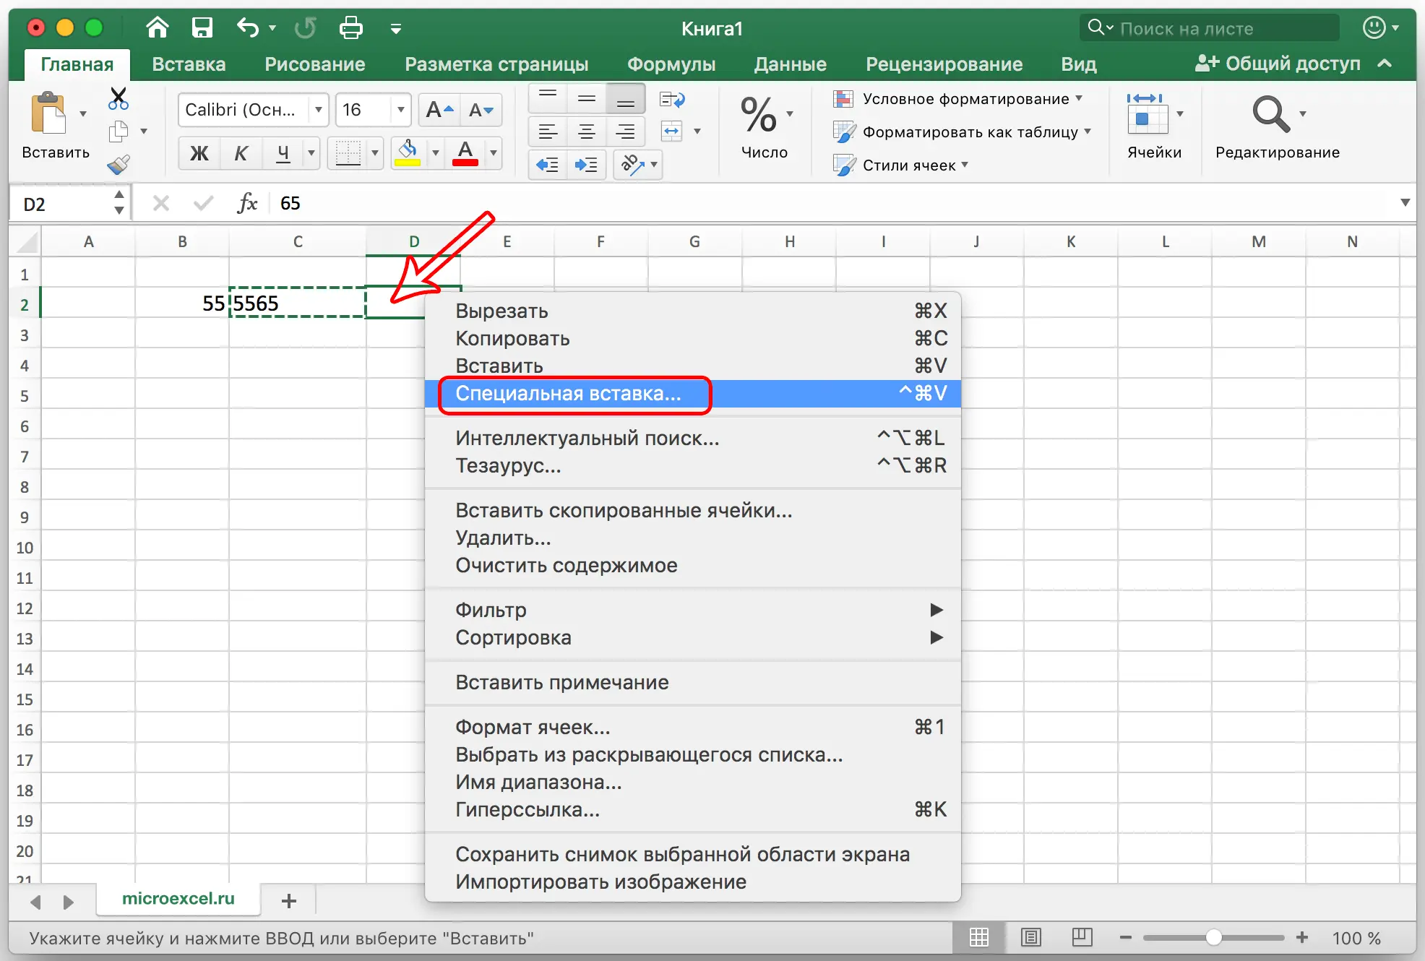Increase font size with A▲
Image resolution: width=1425 pixels, height=961 pixels.
(440, 110)
